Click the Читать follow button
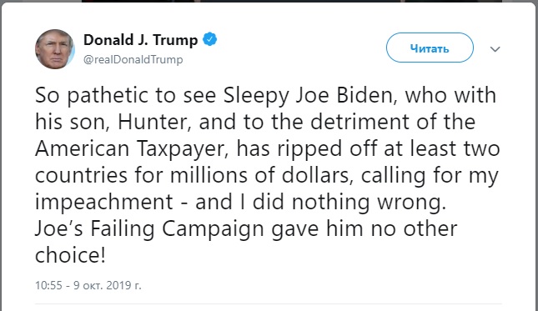 click(x=430, y=48)
